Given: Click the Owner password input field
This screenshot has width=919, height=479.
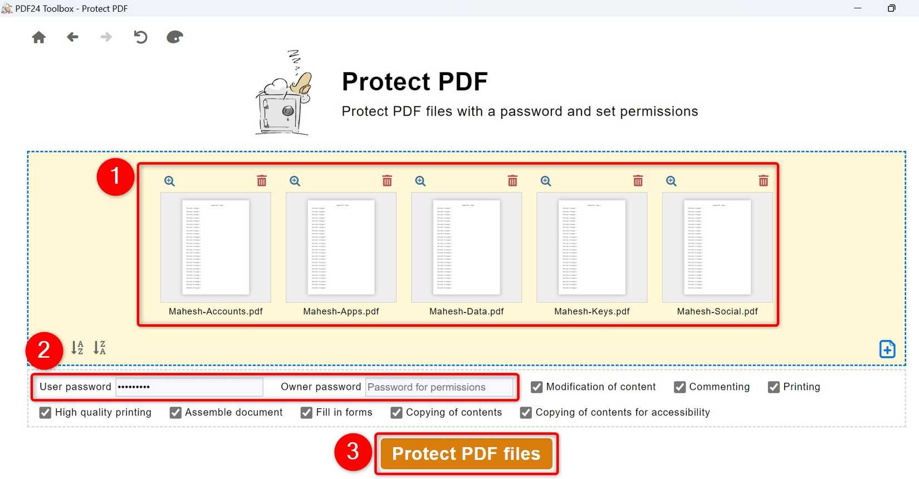Looking at the screenshot, I should click(x=439, y=387).
